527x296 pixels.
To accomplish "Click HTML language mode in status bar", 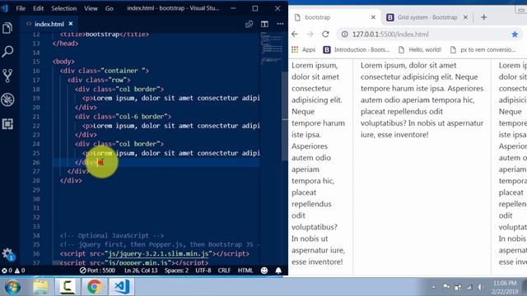I will click(x=245, y=271).
